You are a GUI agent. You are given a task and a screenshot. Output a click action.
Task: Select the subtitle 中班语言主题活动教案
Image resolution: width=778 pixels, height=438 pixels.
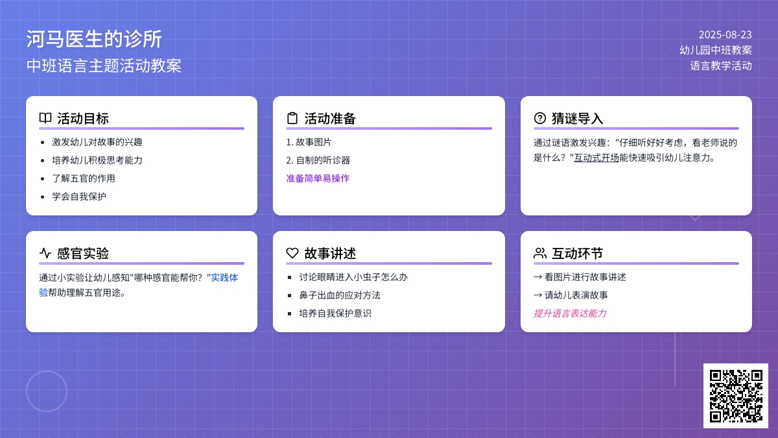point(104,66)
